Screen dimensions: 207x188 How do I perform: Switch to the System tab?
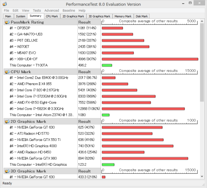click(x=20, y=16)
